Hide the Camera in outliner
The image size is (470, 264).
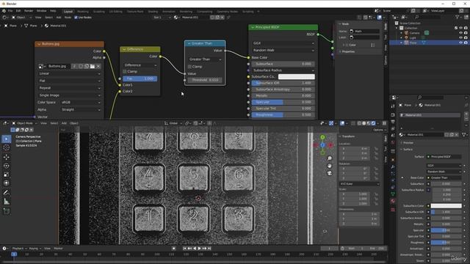click(460, 32)
